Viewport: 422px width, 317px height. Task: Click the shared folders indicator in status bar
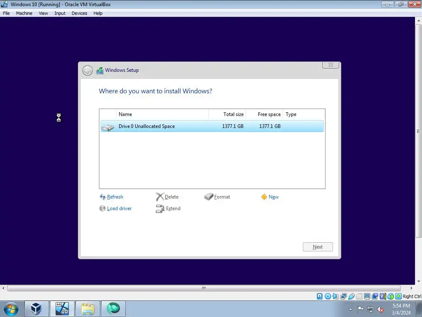pos(359,296)
